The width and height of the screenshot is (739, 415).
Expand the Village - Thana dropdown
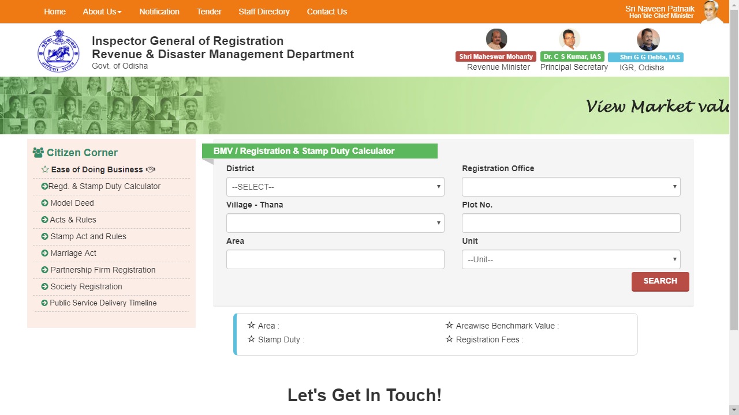point(335,223)
